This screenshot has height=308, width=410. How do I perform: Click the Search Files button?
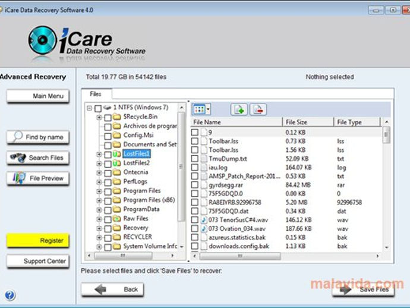pos(37,158)
